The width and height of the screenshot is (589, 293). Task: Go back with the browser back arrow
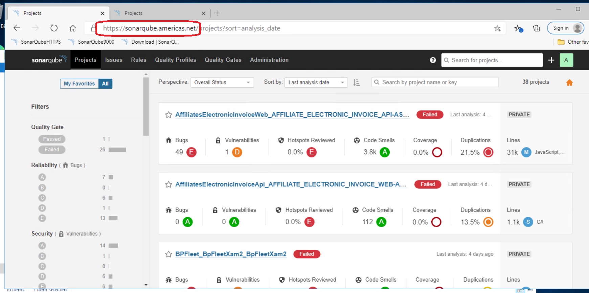tap(17, 28)
